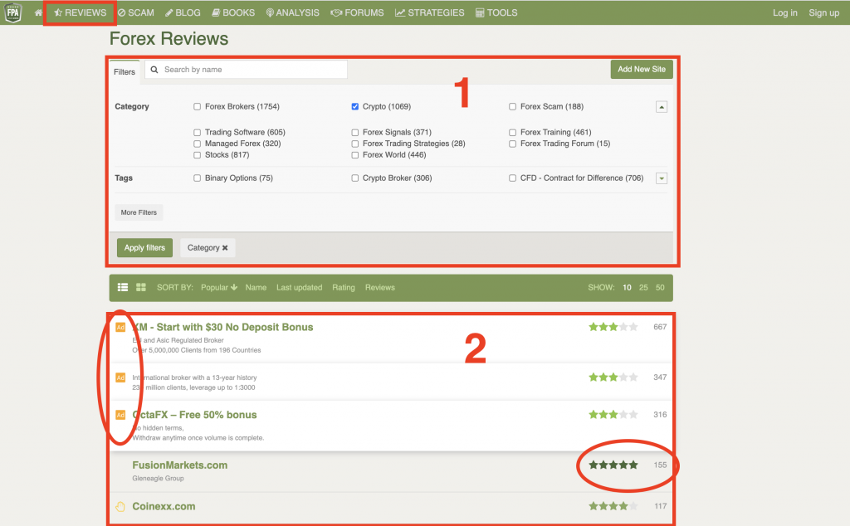Open OctaFX – Free 50% bonus listing

pos(194,415)
